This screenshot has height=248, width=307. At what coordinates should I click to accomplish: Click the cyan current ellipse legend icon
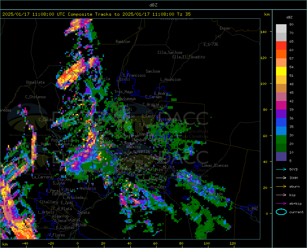(281, 212)
